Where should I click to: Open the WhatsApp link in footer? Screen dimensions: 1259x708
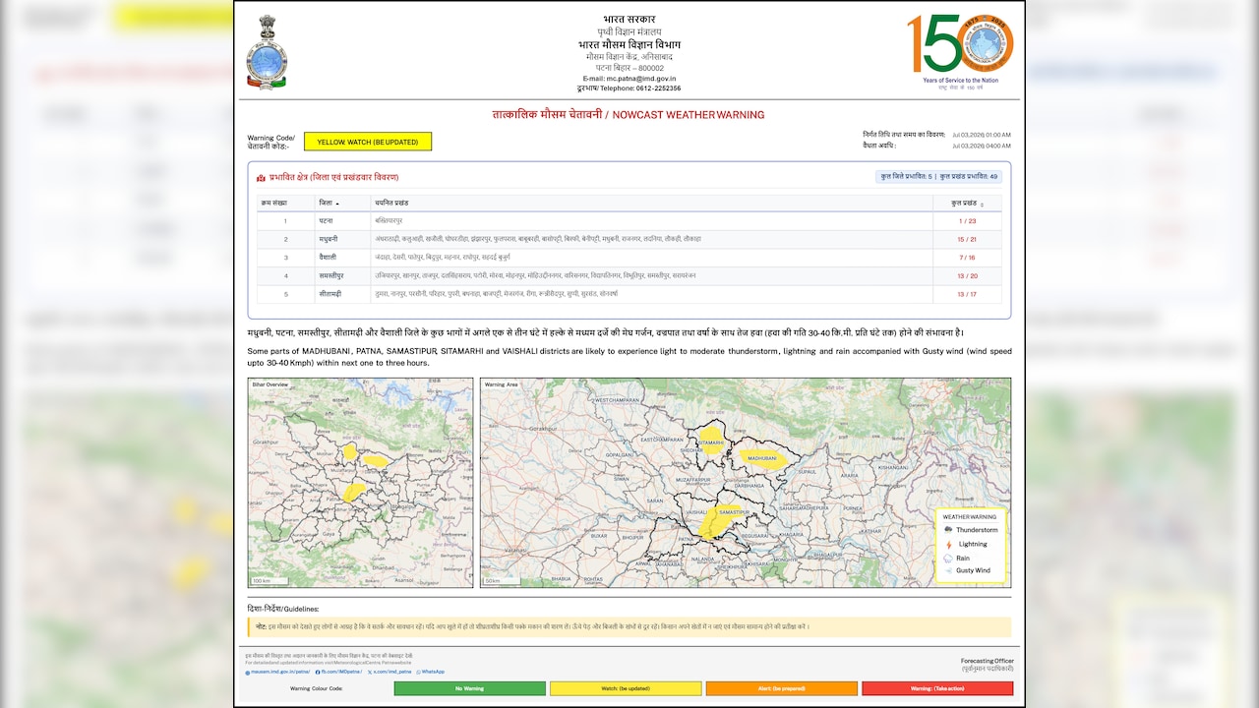[x=431, y=672]
